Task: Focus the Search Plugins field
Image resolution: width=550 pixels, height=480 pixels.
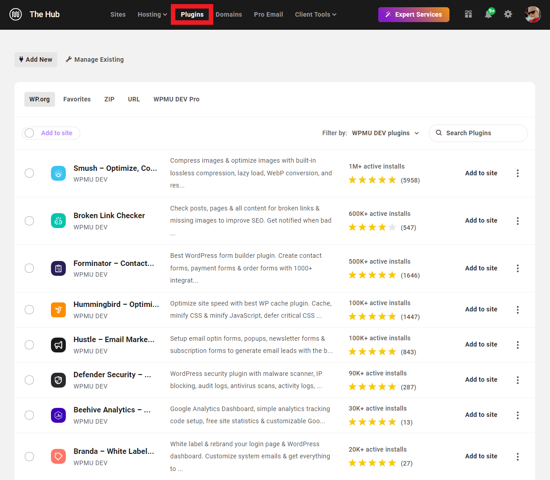Action: click(478, 133)
